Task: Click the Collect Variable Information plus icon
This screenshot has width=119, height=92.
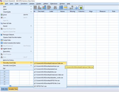Action: tap(2, 43)
